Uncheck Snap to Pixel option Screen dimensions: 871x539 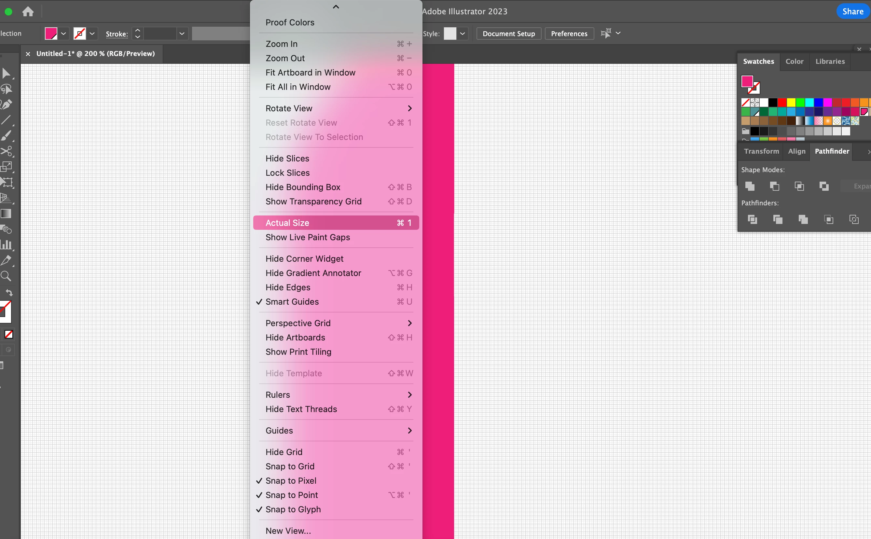click(x=290, y=480)
